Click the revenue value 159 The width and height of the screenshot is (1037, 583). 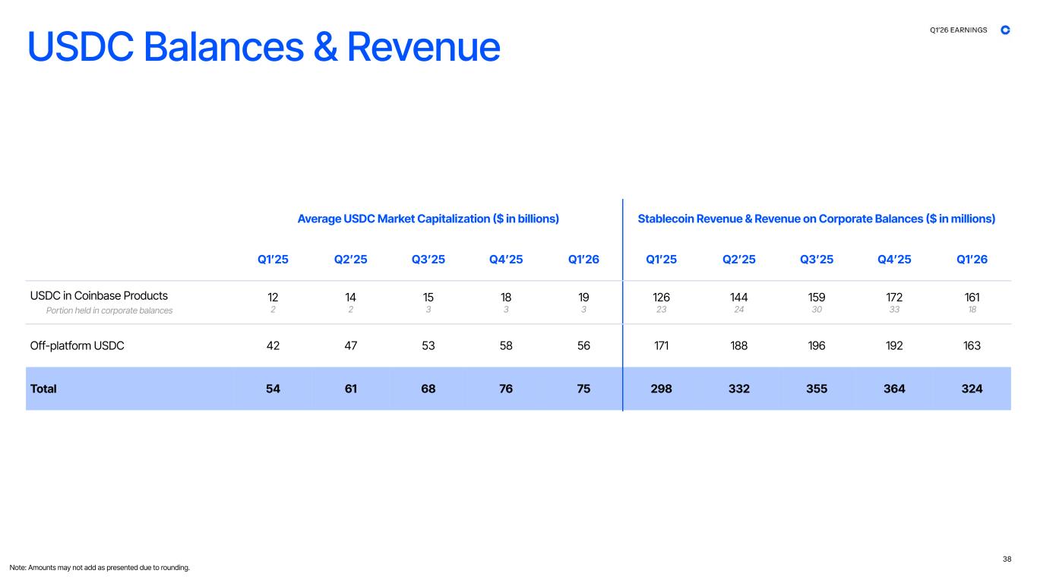click(817, 296)
